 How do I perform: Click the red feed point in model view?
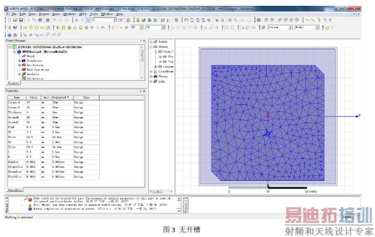(268, 116)
